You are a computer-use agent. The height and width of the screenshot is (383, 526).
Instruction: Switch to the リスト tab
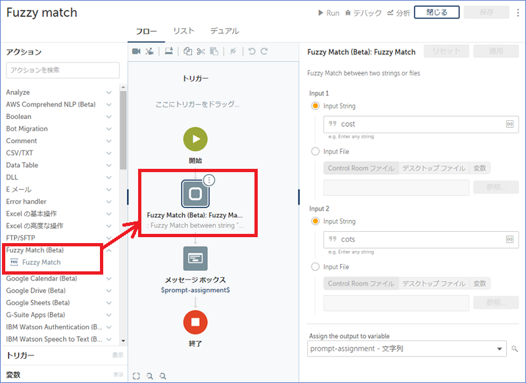pyautogui.click(x=183, y=30)
